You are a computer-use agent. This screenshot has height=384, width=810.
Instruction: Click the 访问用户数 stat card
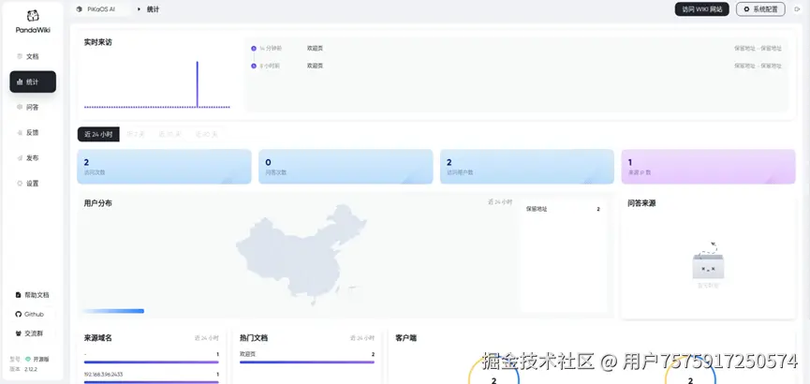[x=527, y=167]
